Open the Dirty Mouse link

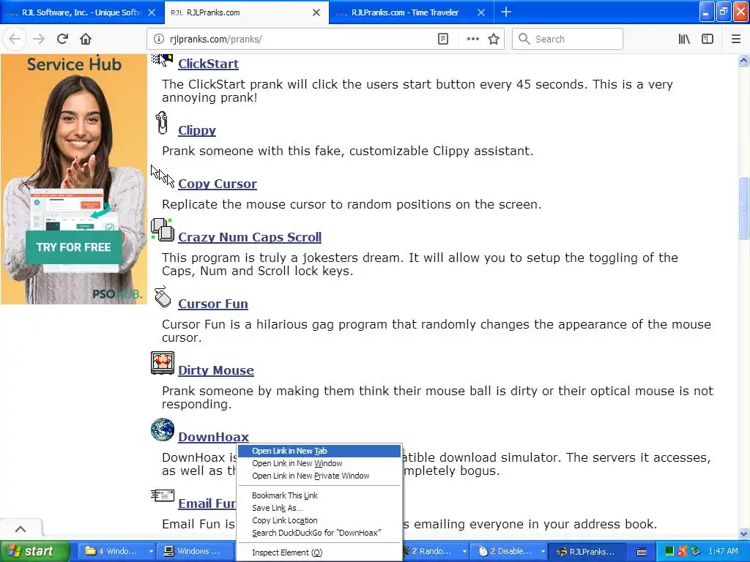[x=216, y=370]
